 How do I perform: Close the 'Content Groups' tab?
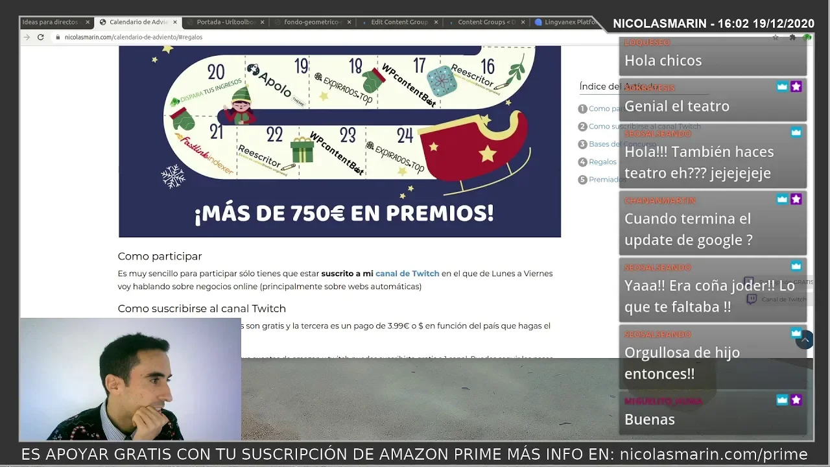pyautogui.click(x=523, y=22)
